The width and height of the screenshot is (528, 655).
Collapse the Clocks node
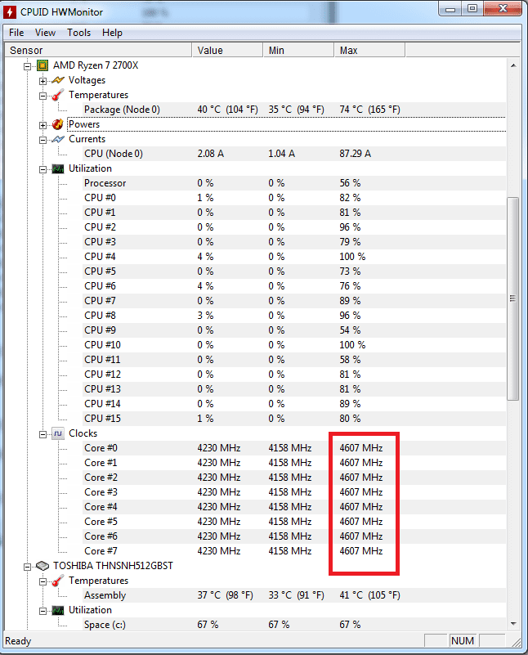coord(43,434)
